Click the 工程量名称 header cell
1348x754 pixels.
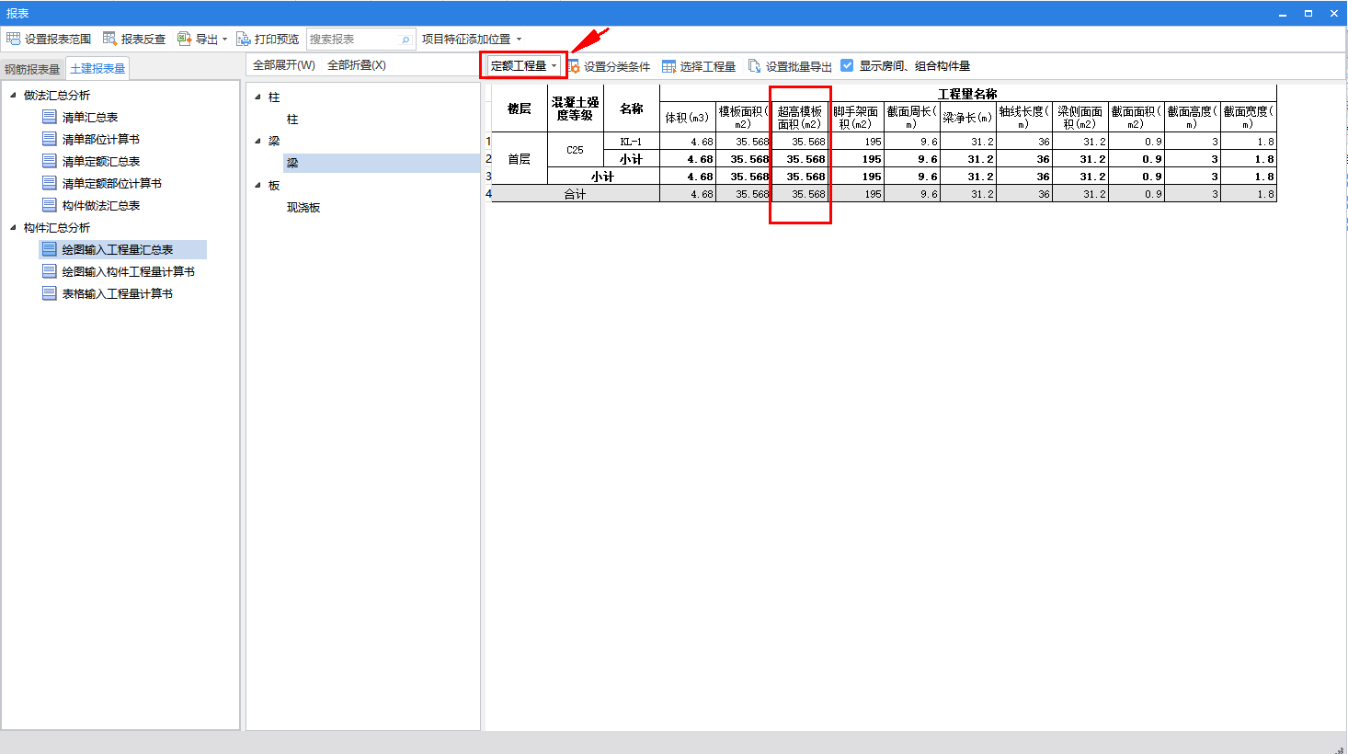tap(968, 94)
